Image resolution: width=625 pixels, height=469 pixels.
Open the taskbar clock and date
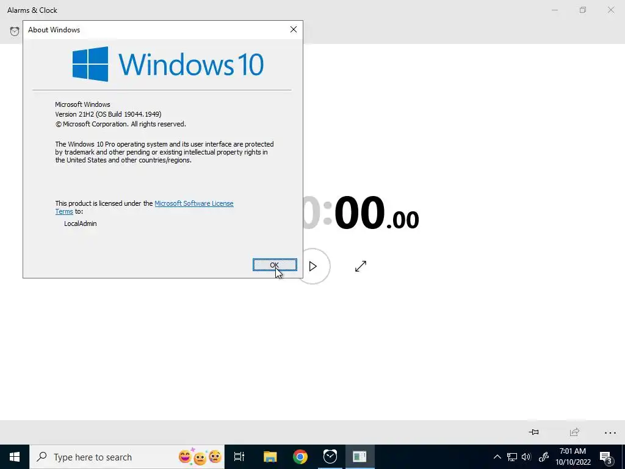click(x=573, y=457)
